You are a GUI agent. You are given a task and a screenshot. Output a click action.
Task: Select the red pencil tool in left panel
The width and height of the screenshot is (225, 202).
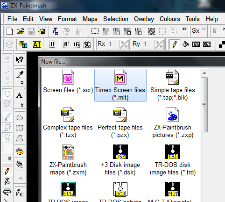pyautogui.click(x=7, y=171)
